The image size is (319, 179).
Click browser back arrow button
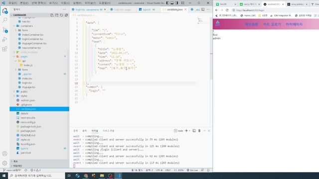tap(216, 10)
